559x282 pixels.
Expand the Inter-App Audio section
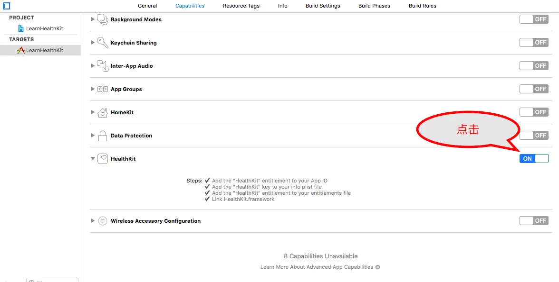(93, 66)
